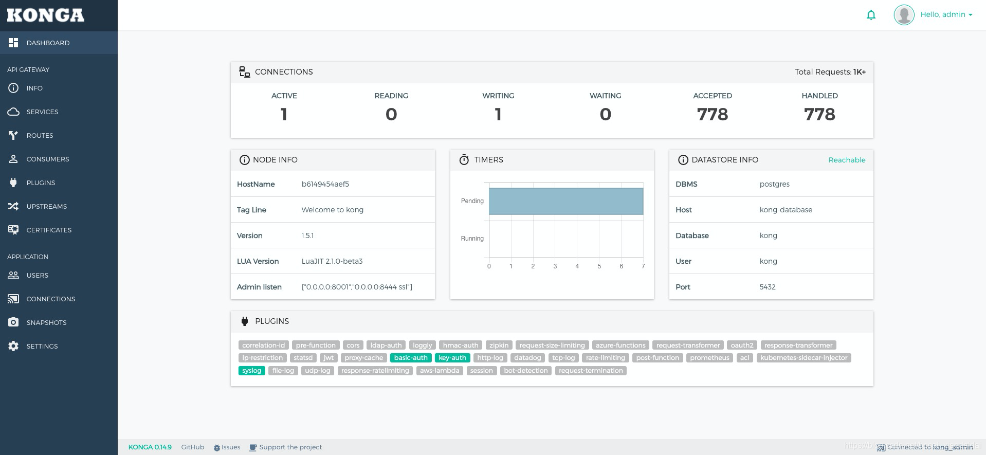Click the Connections panel header icon
The image size is (986, 455).
pos(245,72)
